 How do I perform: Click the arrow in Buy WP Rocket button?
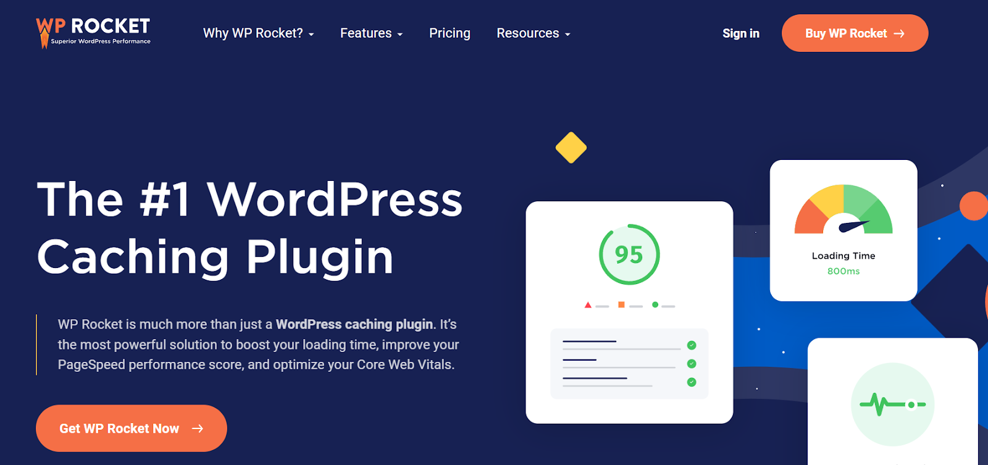click(899, 33)
